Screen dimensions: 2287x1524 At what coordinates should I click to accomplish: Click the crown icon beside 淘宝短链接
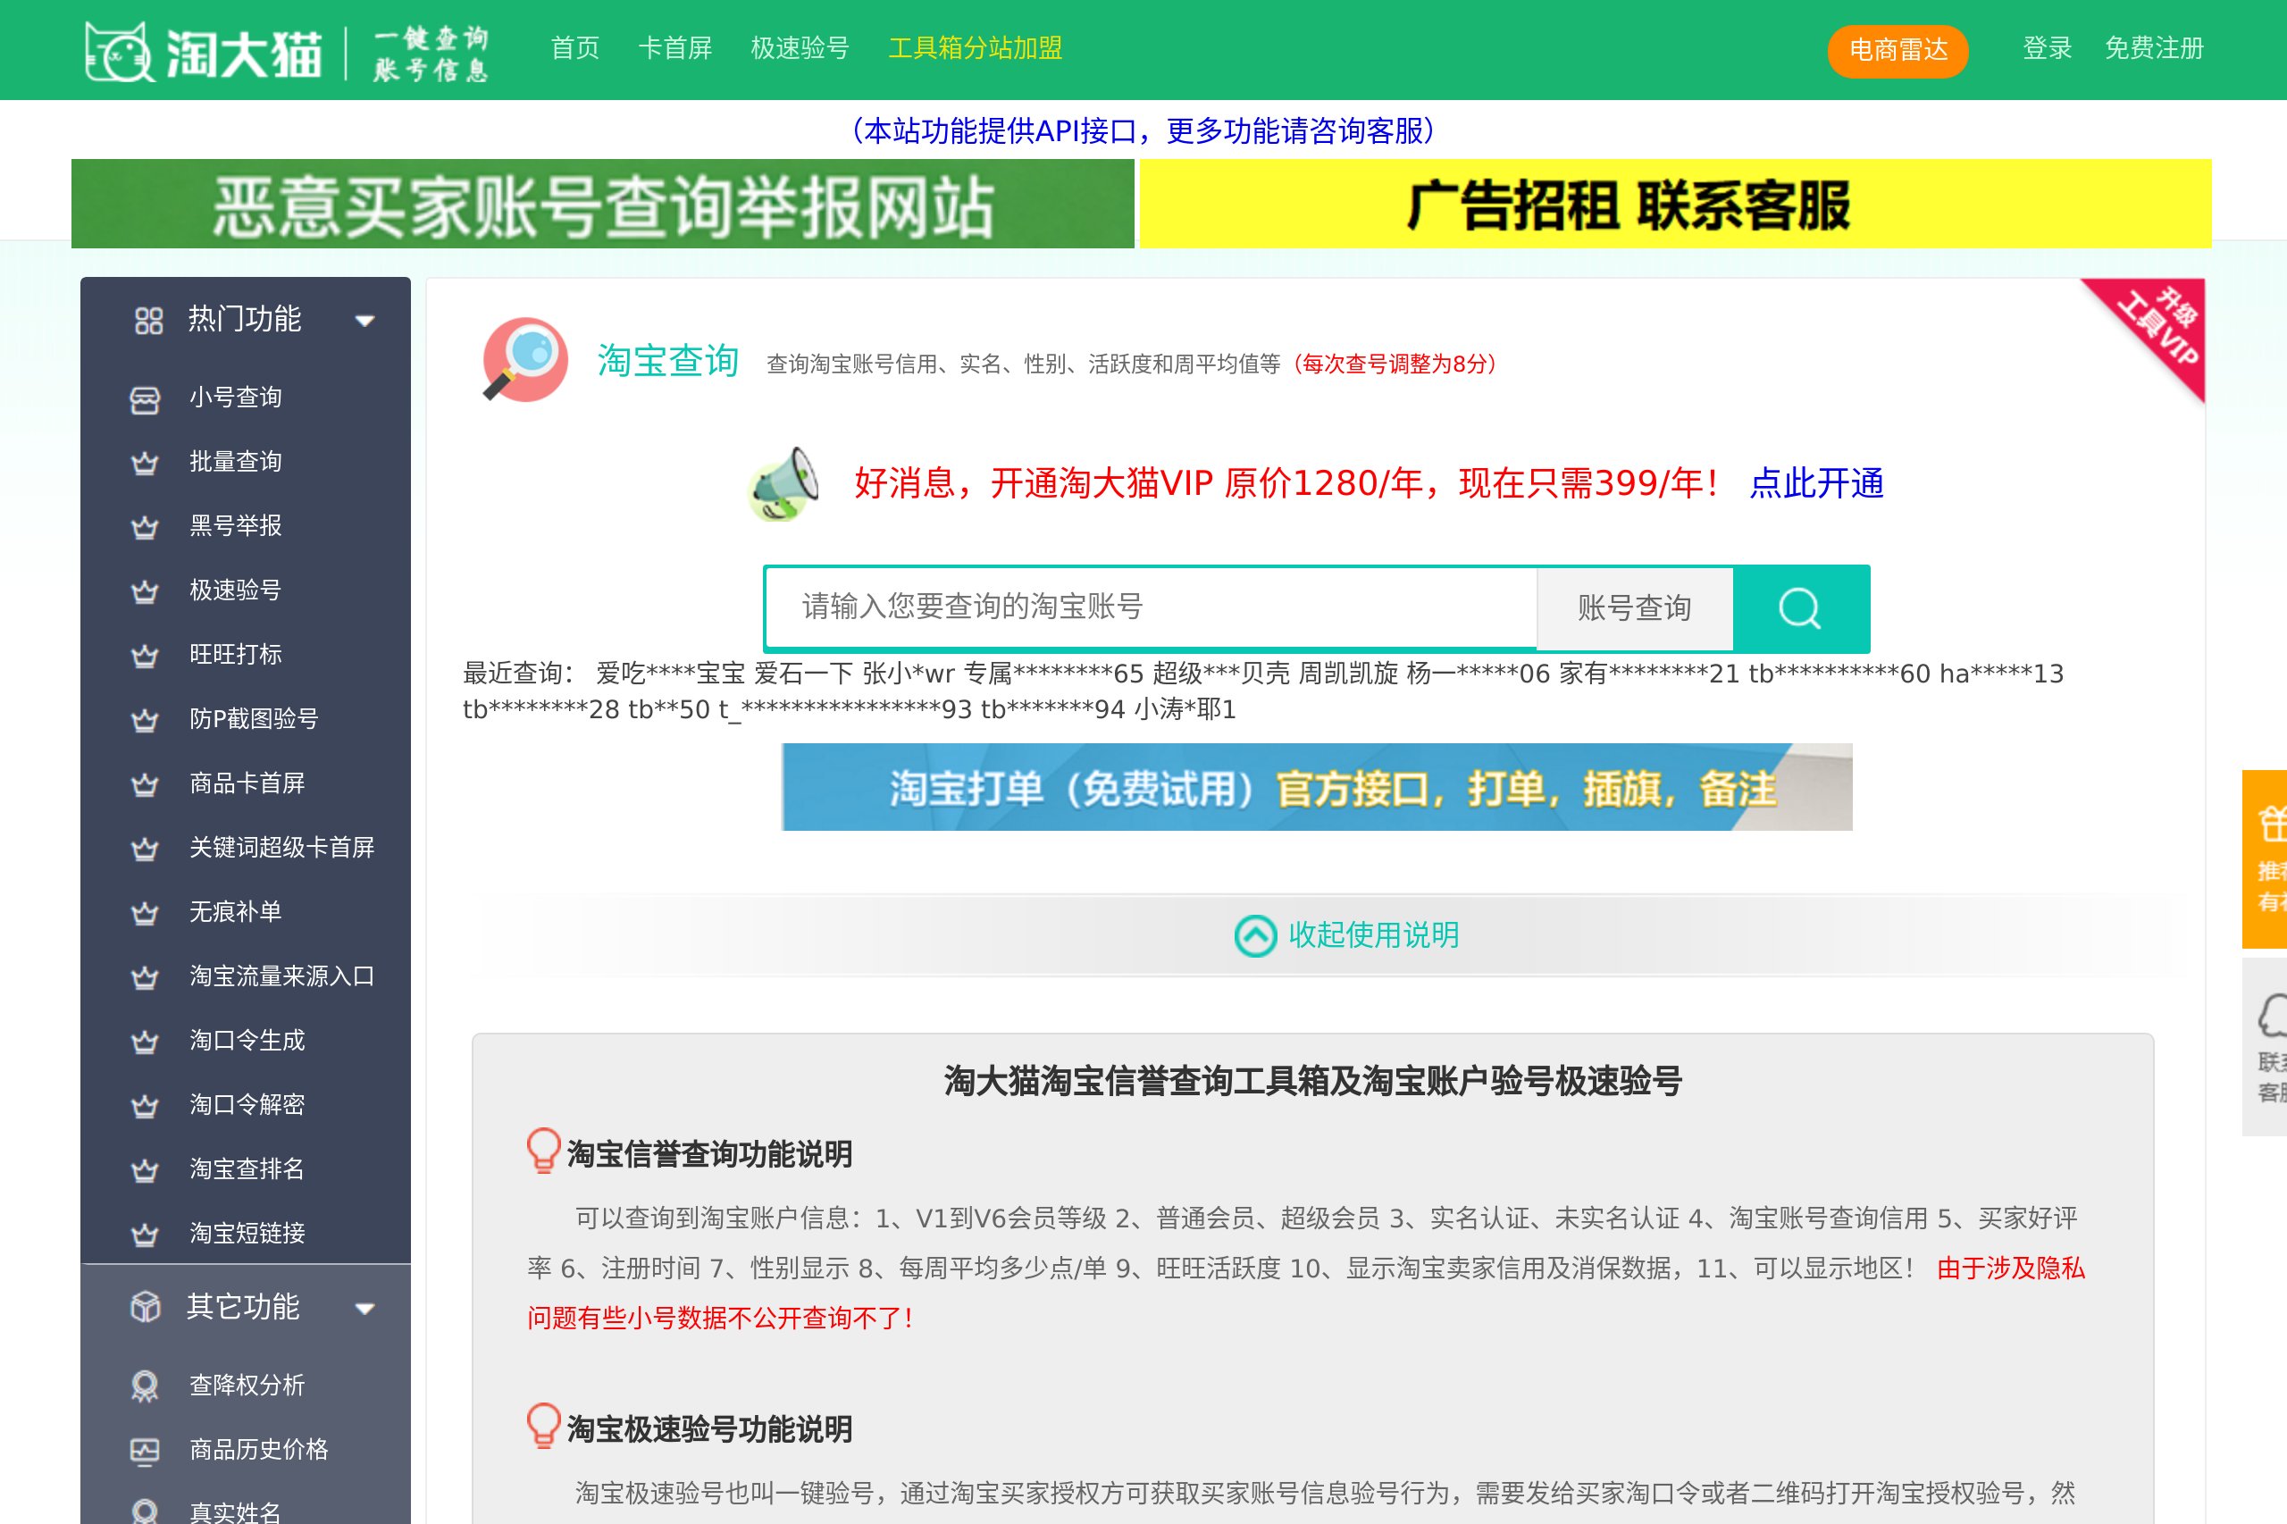145,1235
